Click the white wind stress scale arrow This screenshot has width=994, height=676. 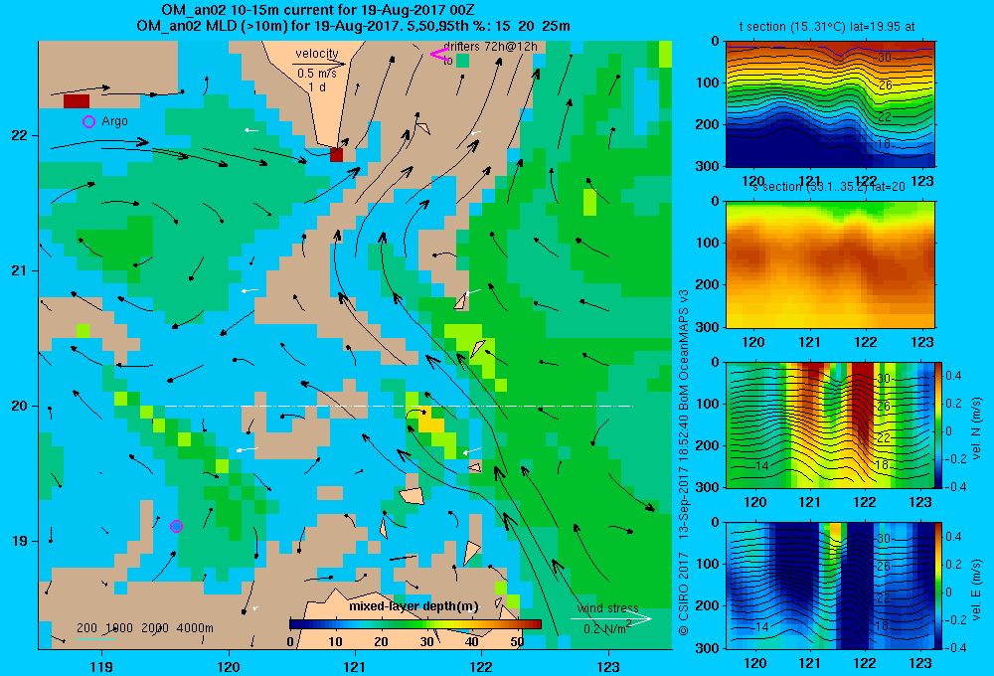pyautogui.click(x=610, y=618)
